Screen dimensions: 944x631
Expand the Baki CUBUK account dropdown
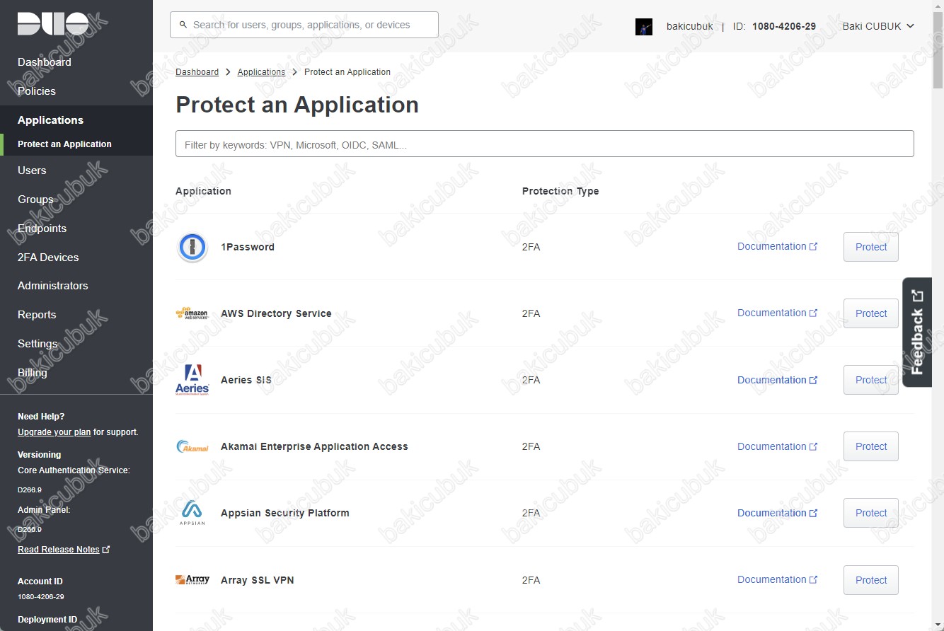(878, 26)
